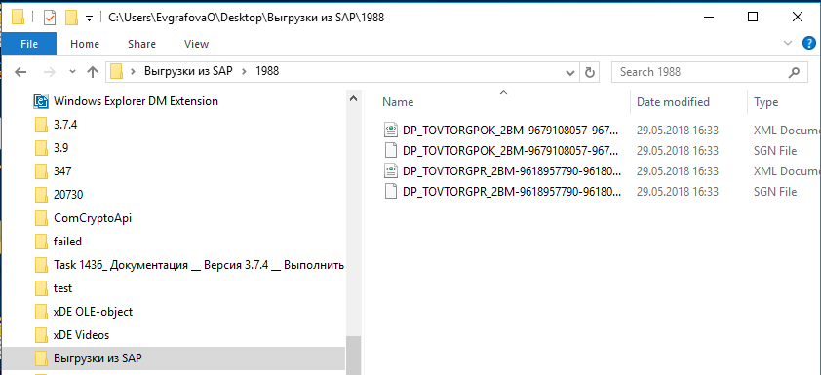The image size is (821, 375).
Task: Click folder icon beside ComCryptoApi
Action: click(41, 218)
